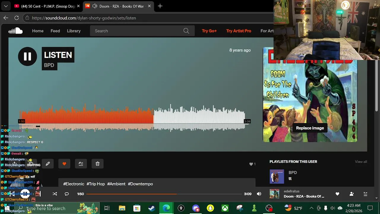Open a new browser tab
380x214 pixels.
(x=160, y=6)
